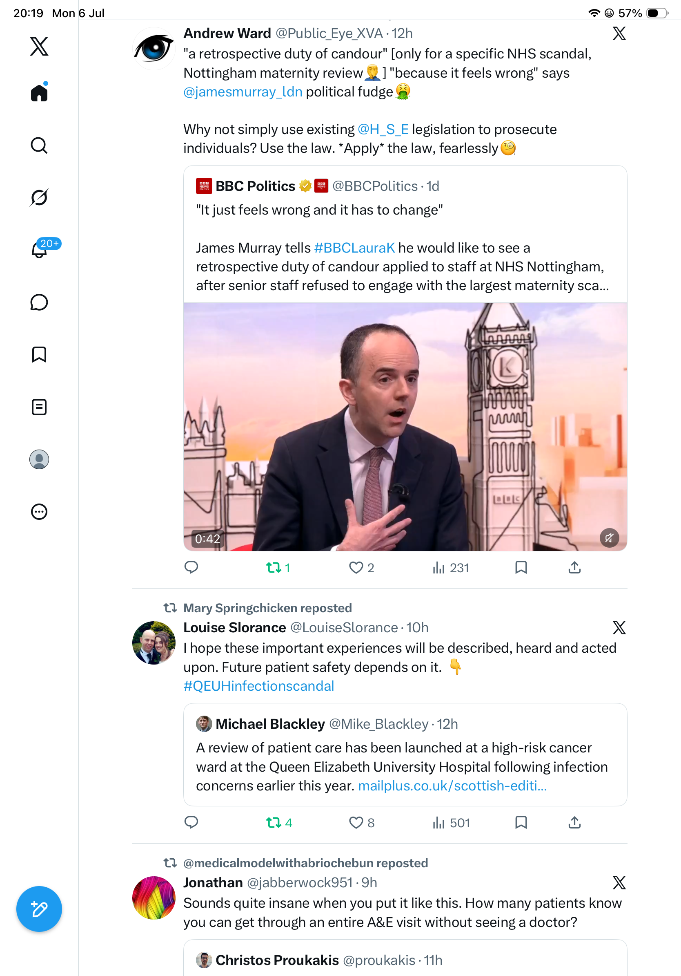Screen dimensions: 681x976
Task: Open Grok menu on Jonathan's post
Action: click(x=619, y=882)
